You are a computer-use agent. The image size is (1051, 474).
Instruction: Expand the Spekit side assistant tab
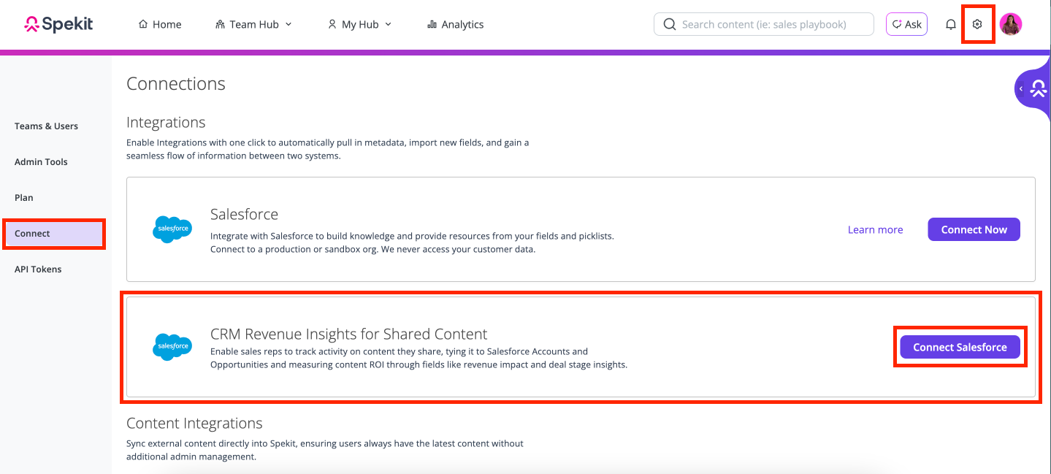(1033, 89)
